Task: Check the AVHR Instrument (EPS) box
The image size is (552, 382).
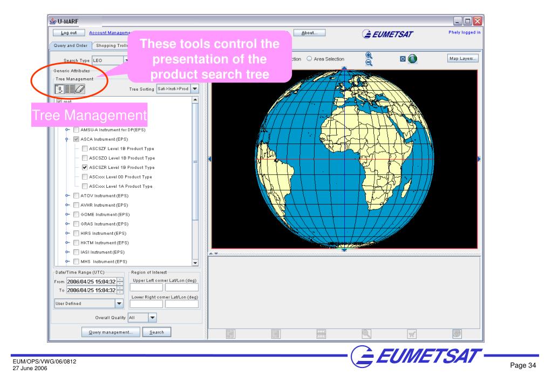Action: 76,205
